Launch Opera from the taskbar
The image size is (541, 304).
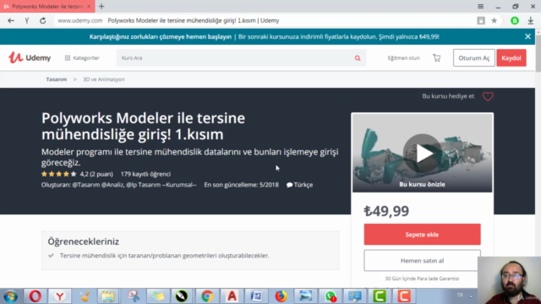tap(36, 296)
